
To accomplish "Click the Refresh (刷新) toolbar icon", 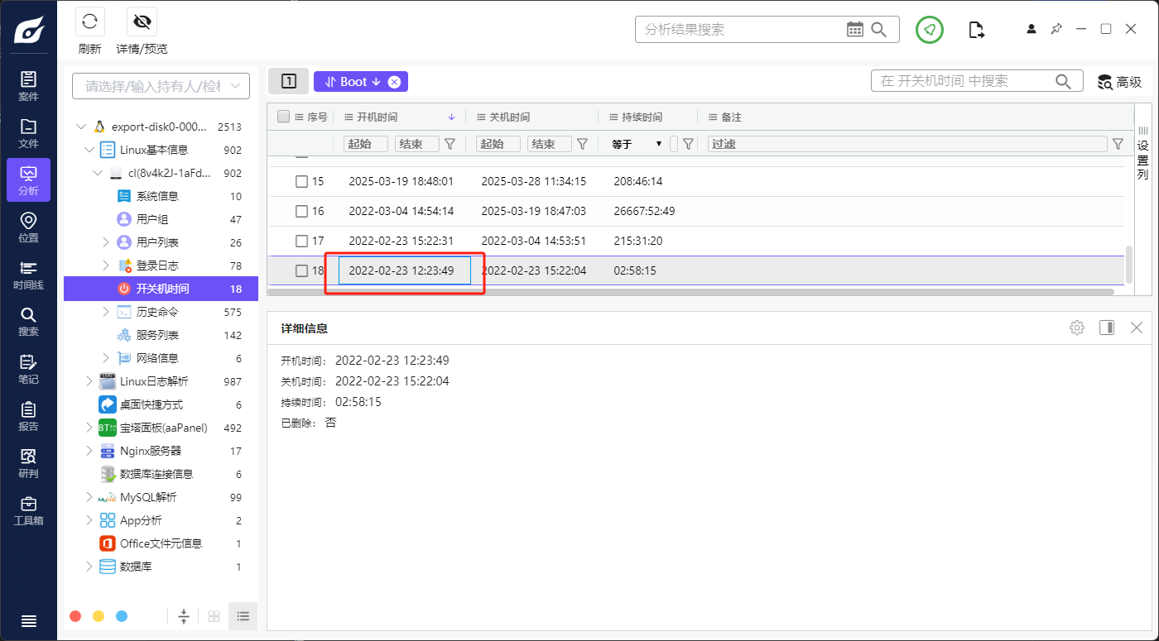I will pos(89,22).
